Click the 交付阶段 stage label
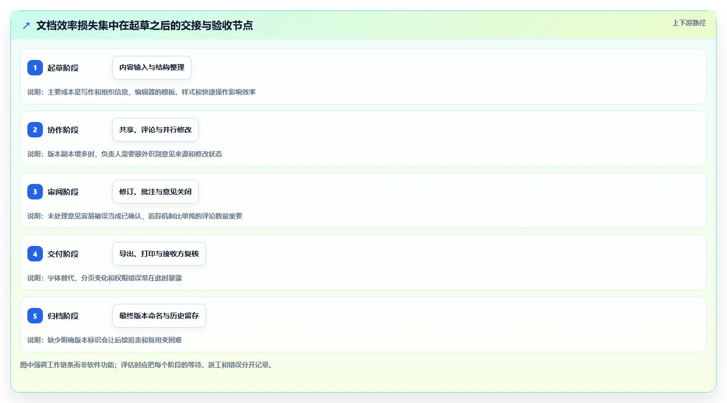Viewport: 727px width, 403px height. (x=63, y=254)
